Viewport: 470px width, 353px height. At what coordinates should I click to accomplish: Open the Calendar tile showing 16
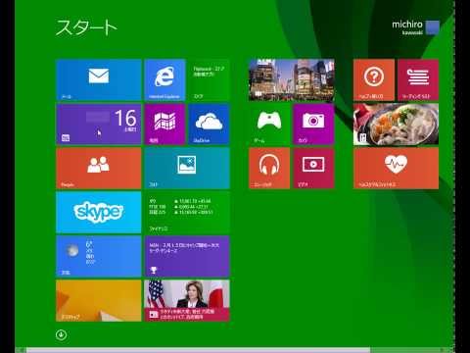[x=98, y=124]
